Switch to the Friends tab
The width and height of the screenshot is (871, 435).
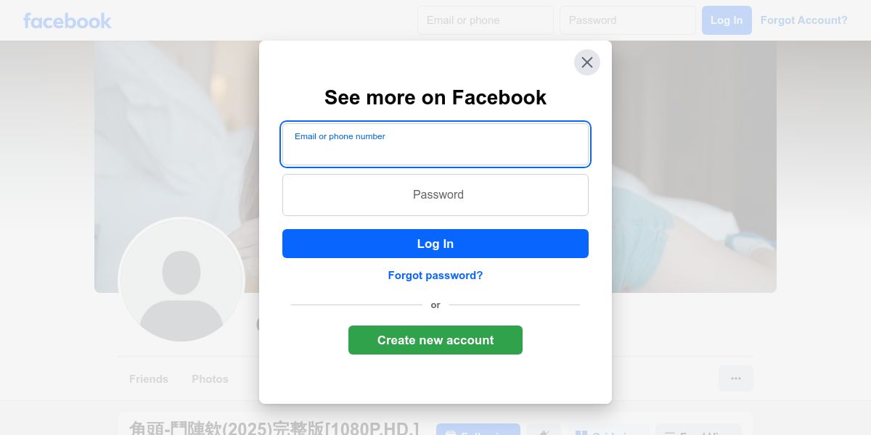pyautogui.click(x=149, y=379)
